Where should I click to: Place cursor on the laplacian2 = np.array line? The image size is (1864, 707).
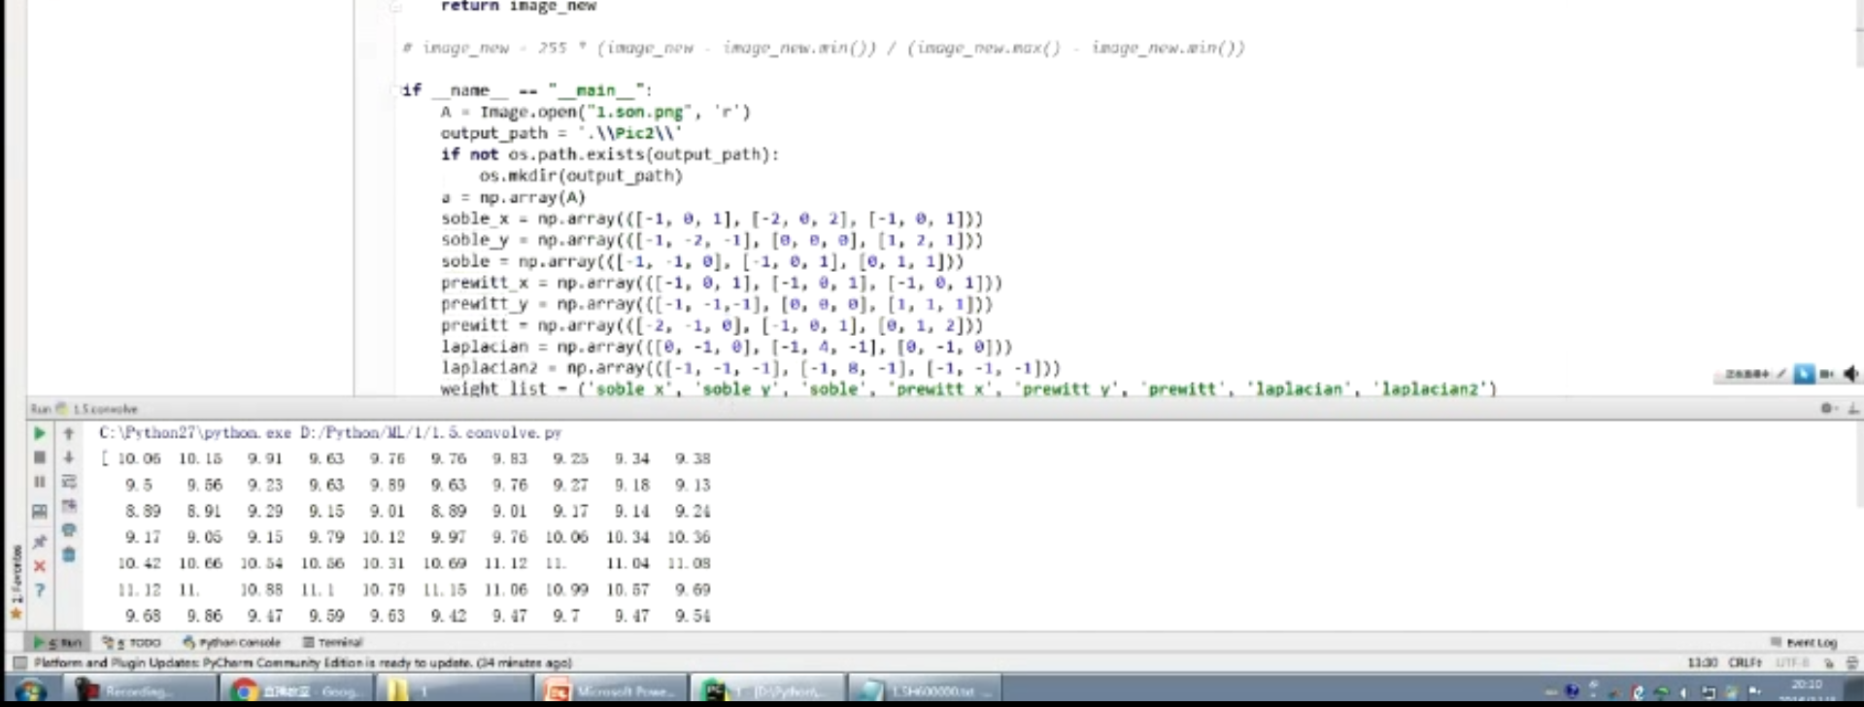click(x=750, y=368)
